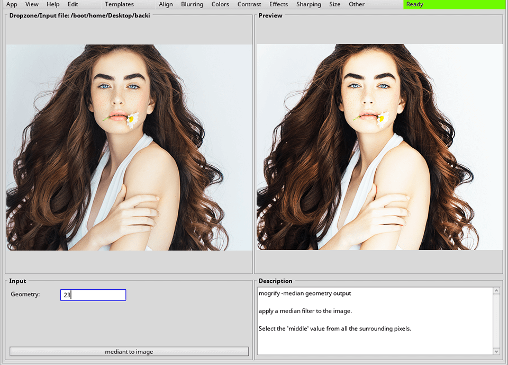
Task: Open the Edit menu
Action: (73, 4)
